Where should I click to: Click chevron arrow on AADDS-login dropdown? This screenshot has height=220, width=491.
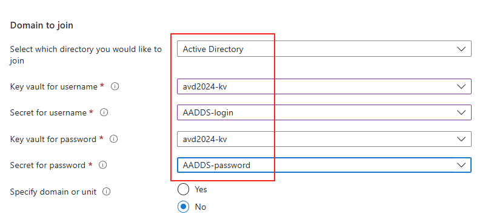461,112
